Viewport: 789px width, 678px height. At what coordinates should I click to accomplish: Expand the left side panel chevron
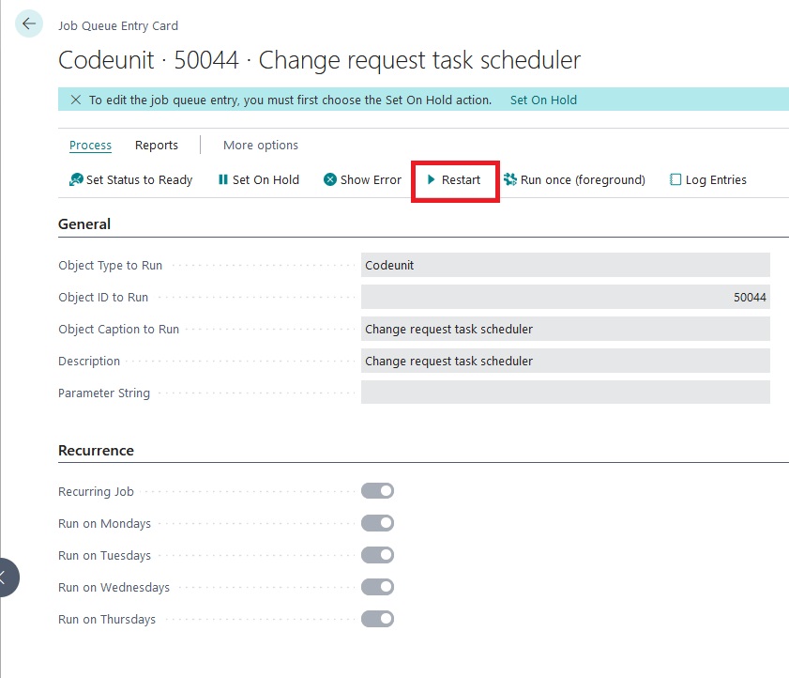point(5,578)
